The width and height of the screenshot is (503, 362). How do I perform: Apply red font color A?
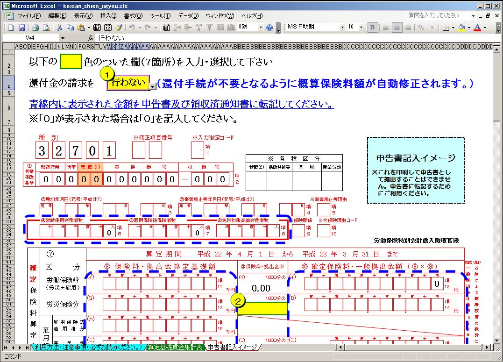pos(477,27)
